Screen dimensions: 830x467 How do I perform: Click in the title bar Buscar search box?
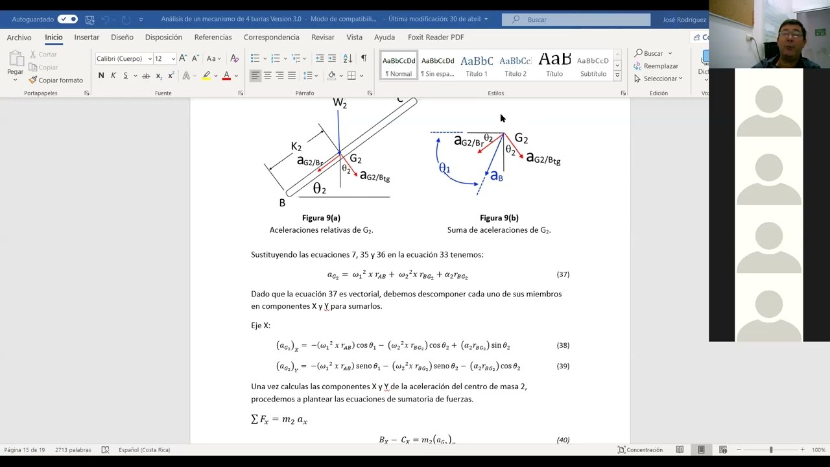click(x=576, y=19)
